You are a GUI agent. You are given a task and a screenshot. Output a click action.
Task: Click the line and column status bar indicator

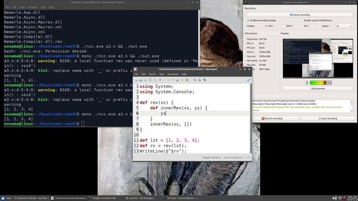coord(233,157)
